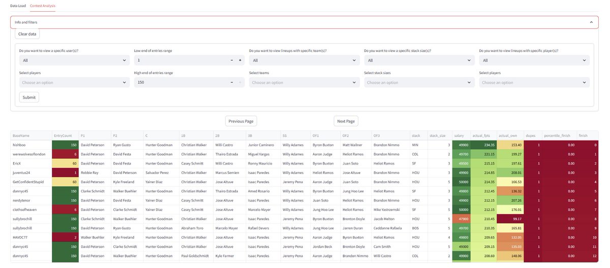Select the HAVOC77 name cell
610x268 pixels.
click(30, 237)
